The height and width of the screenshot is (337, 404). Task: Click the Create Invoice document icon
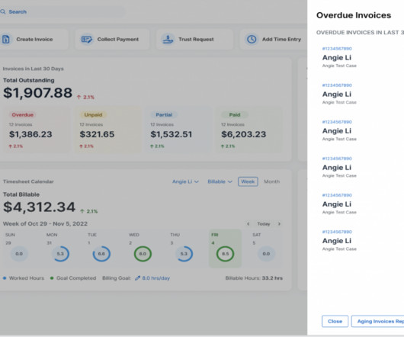(6, 40)
